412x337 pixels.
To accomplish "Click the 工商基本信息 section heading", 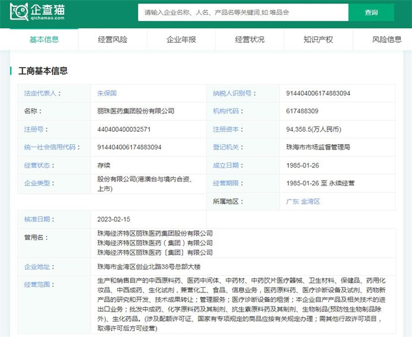I will 43,71.
